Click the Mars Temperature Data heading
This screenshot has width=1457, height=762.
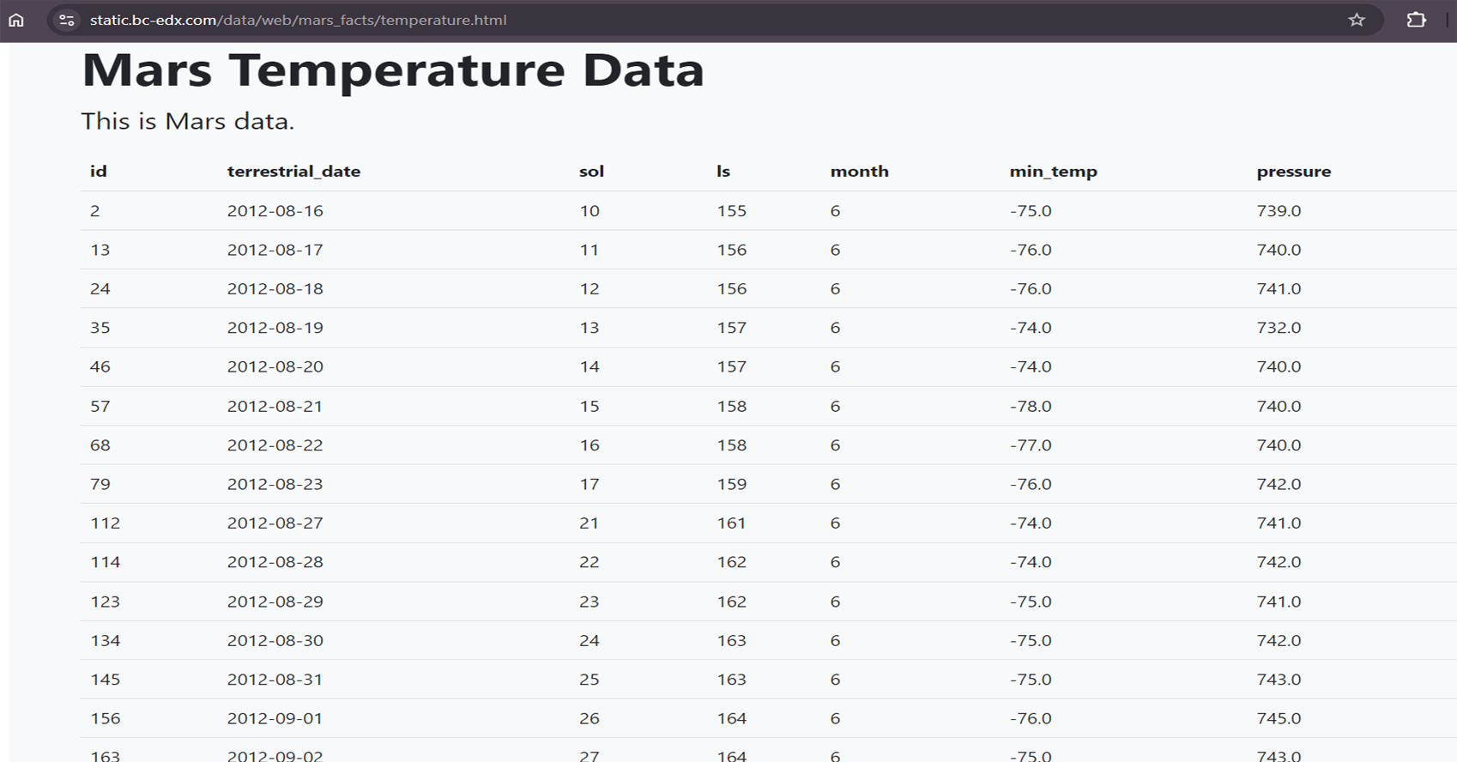(x=392, y=70)
